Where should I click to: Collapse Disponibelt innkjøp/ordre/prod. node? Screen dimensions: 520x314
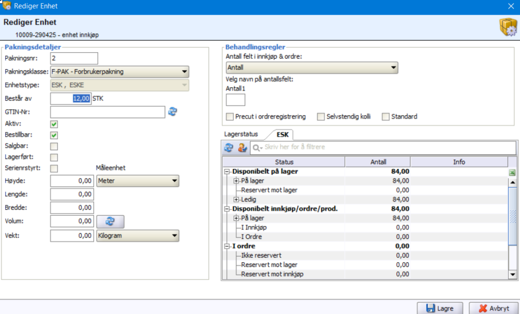pos(227,209)
